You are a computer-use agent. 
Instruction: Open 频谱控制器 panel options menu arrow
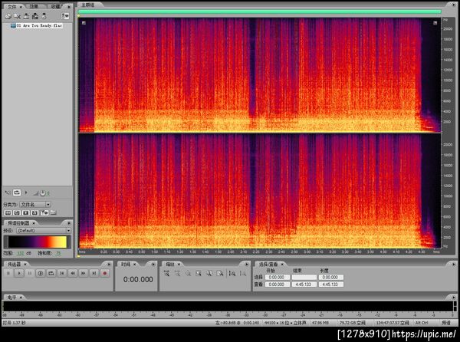pos(69,223)
